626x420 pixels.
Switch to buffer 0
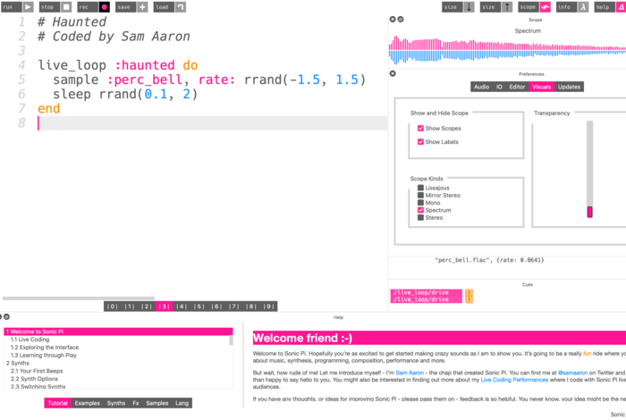112,307
